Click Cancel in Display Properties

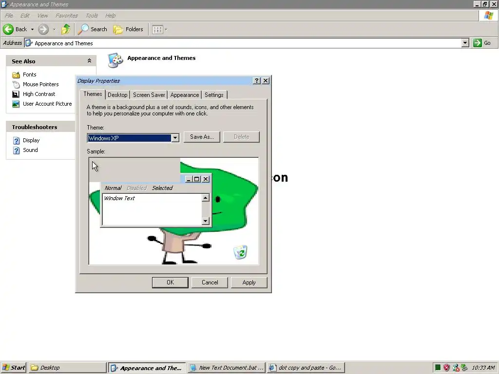(210, 282)
